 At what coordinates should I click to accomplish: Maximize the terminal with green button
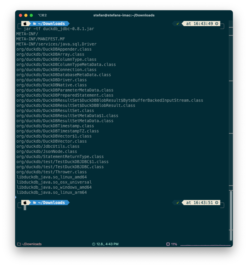pyautogui.click(x=31, y=15)
